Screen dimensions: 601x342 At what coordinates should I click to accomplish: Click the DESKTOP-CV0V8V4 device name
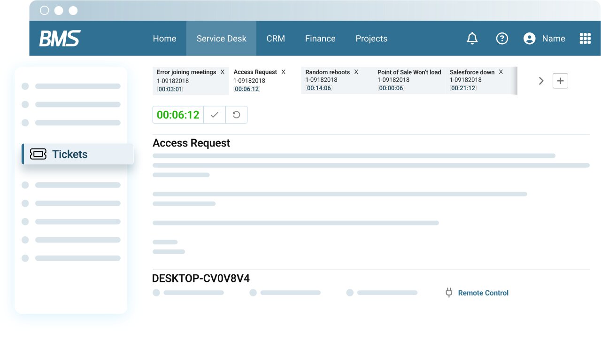pos(201,278)
